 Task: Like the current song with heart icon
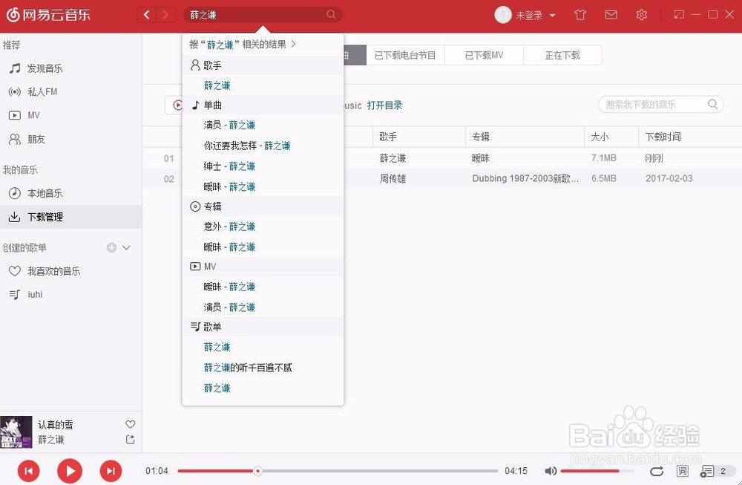coord(130,424)
